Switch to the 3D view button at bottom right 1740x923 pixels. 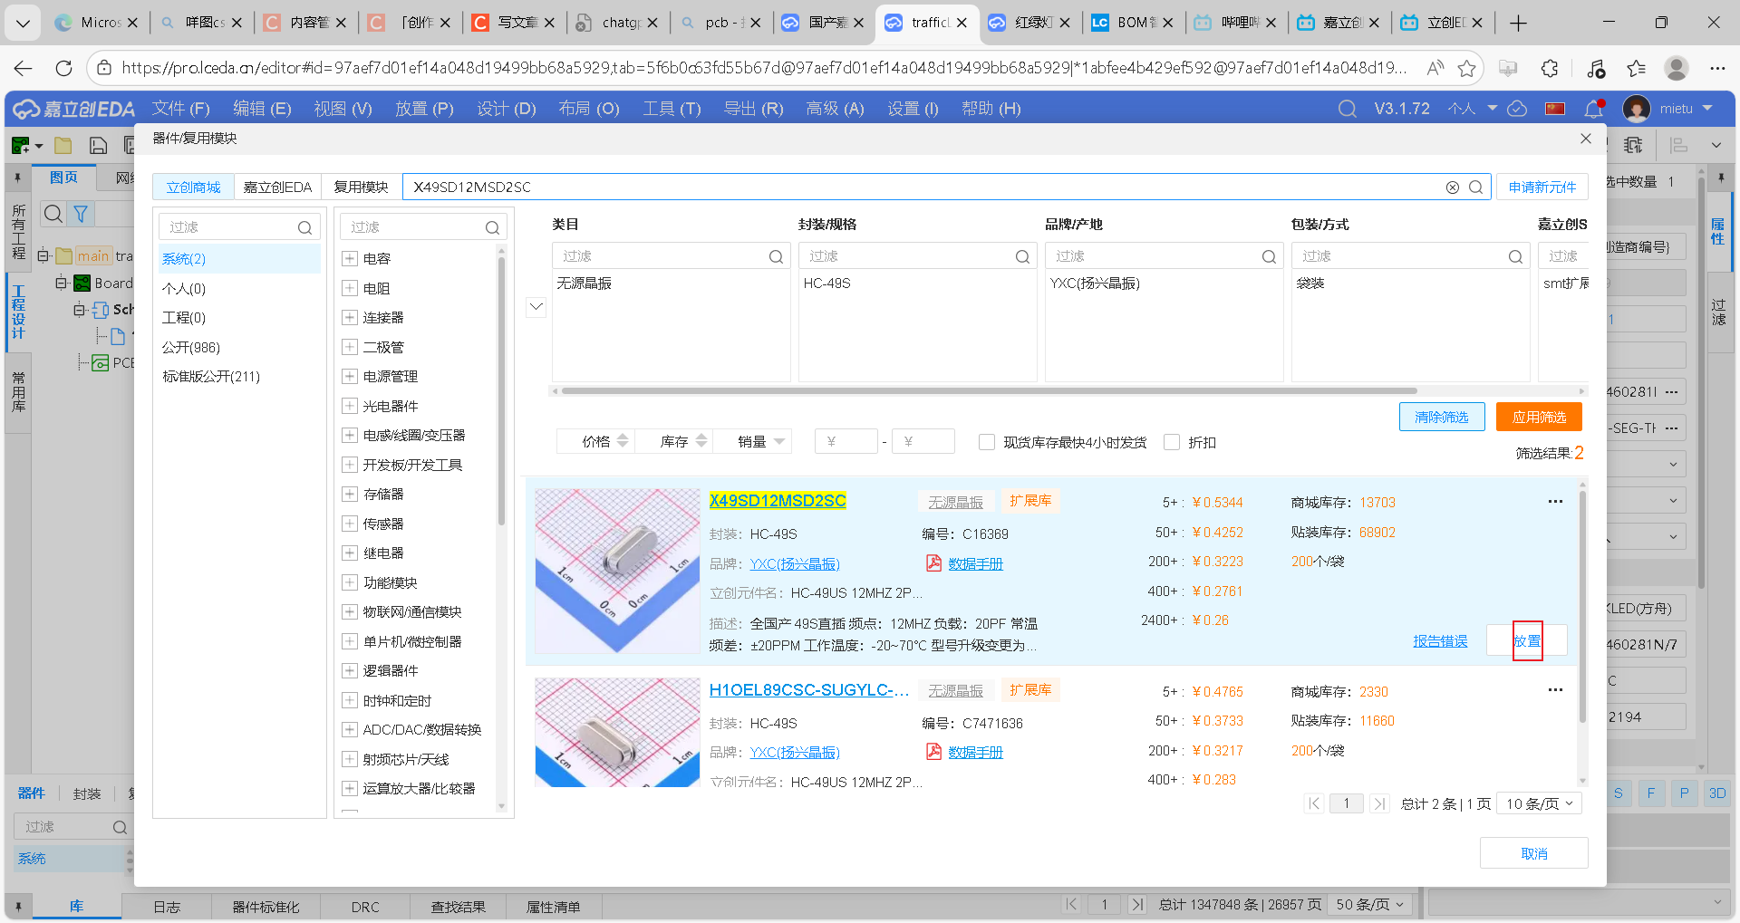1716,793
